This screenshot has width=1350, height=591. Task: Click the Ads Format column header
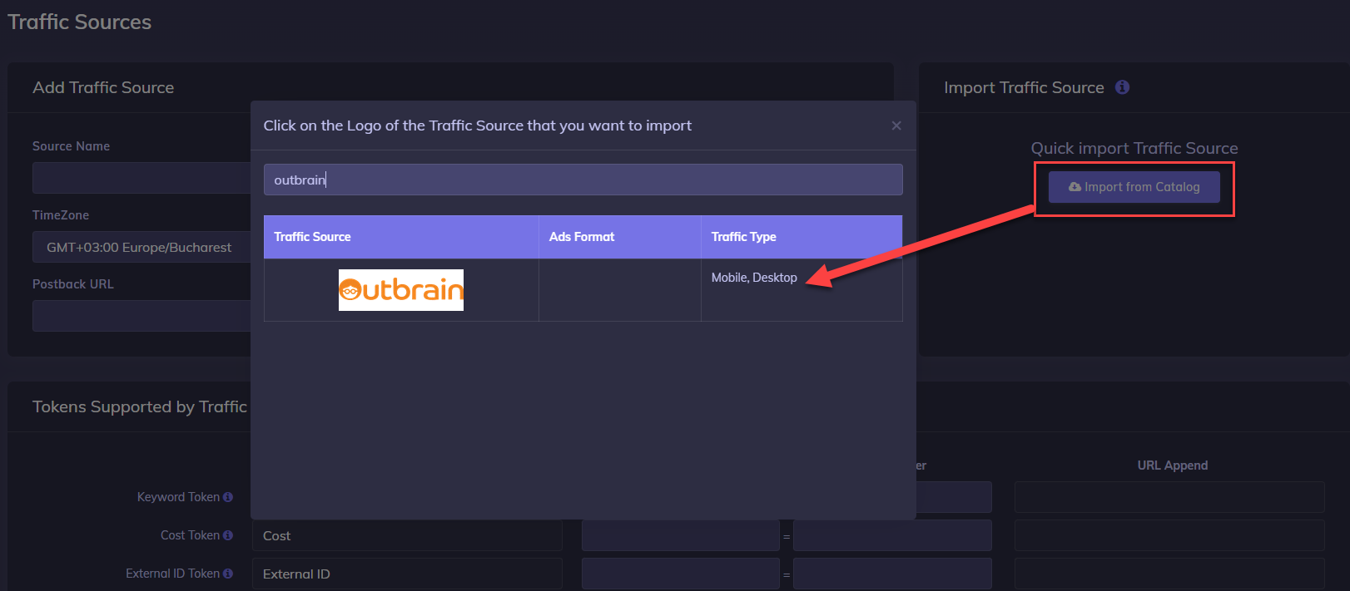coord(620,237)
